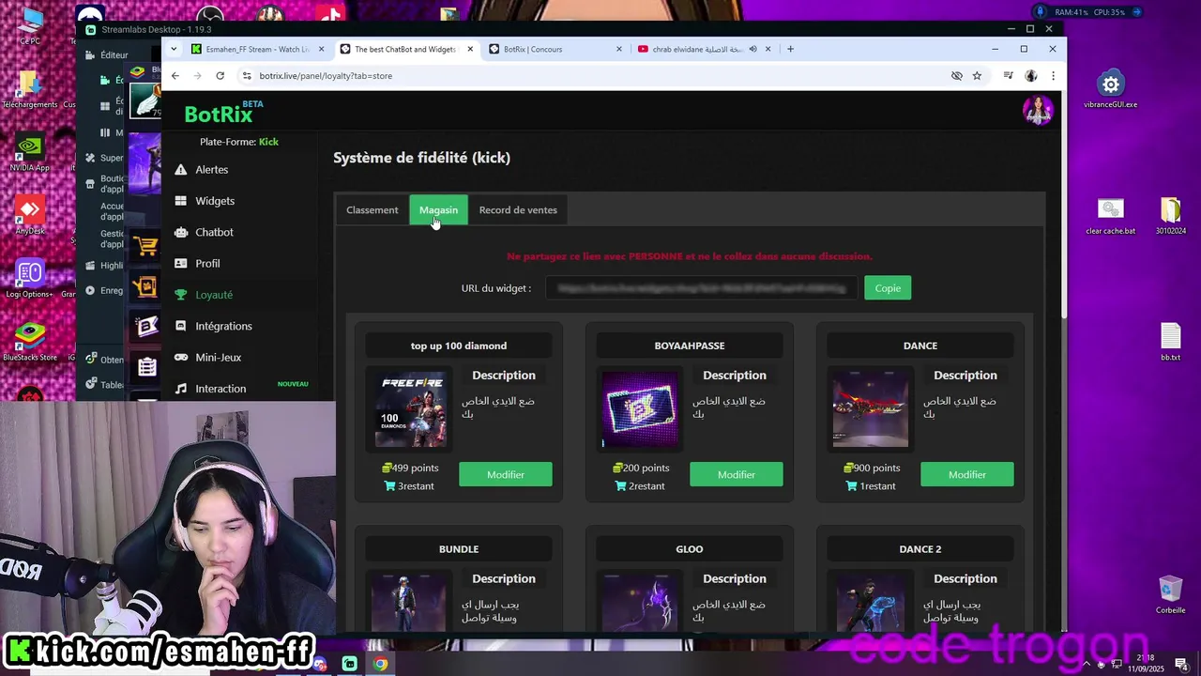Open a new Chrome tab

pyautogui.click(x=790, y=49)
